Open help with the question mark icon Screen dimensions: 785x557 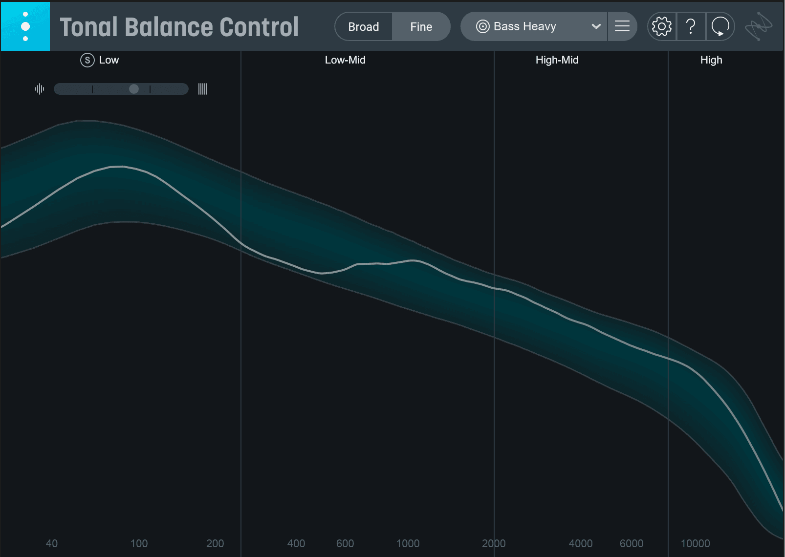[x=691, y=26]
